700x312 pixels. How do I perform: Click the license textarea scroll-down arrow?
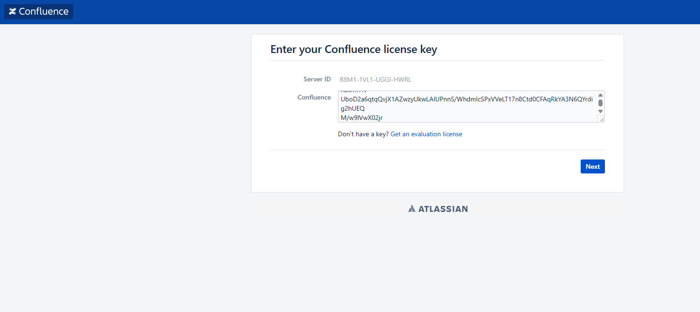pyautogui.click(x=601, y=111)
